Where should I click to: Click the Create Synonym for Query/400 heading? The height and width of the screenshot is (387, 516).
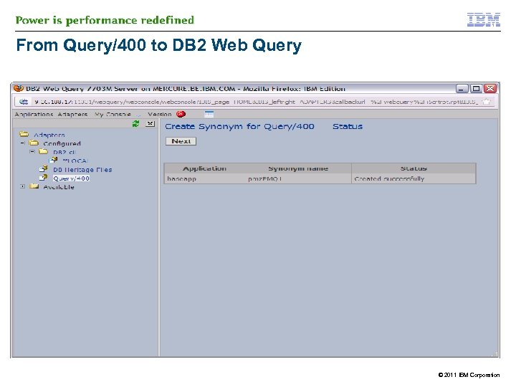click(x=239, y=126)
